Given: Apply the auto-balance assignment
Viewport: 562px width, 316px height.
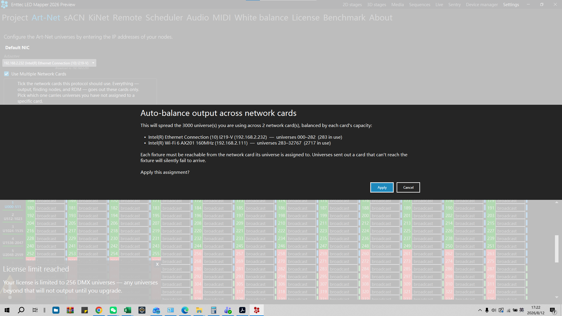Looking at the screenshot, I should click(382, 188).
